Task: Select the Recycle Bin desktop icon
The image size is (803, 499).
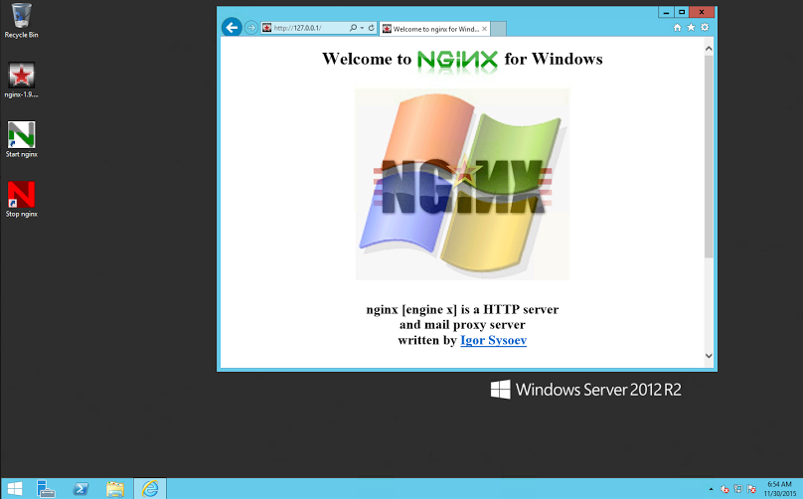Action: pyautogui.click(x=21, y=21)
